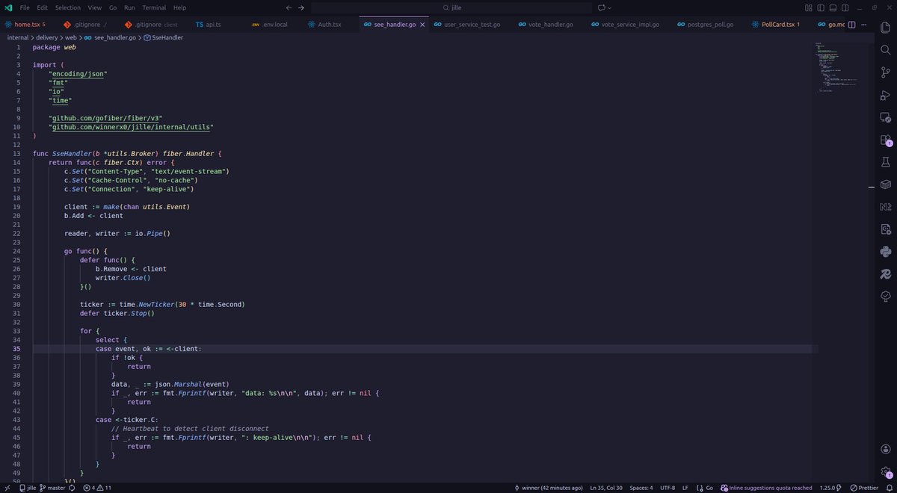Go back with the navigation arrow
The width and height of the screenshot is (897, 493).
coord(289,7)
